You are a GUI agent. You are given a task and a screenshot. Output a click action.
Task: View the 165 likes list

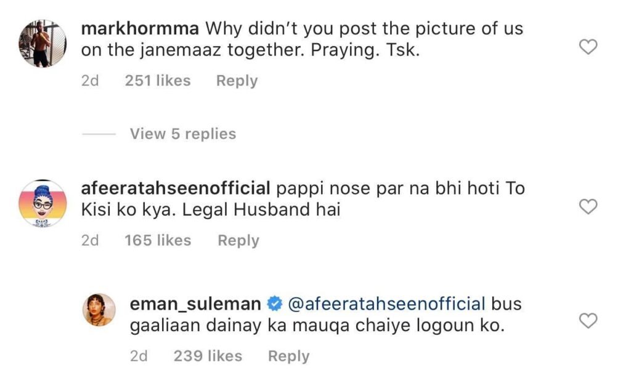tap(158, 241)
